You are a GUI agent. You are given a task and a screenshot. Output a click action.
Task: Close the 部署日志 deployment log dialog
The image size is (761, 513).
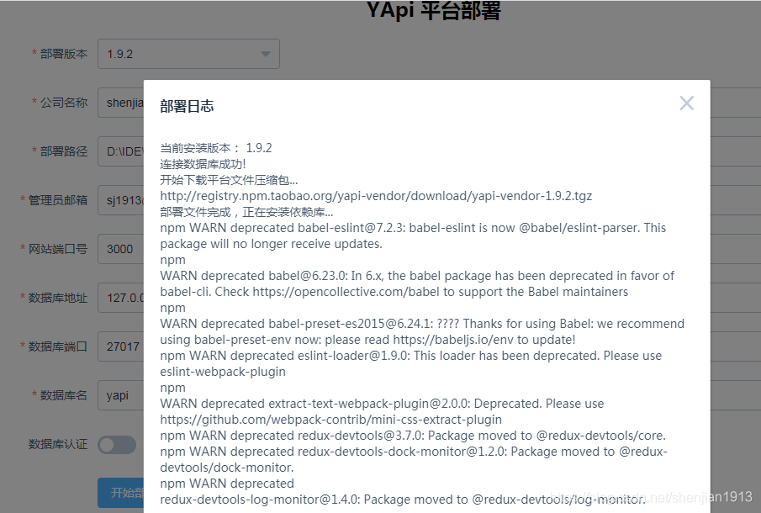pyautogui.click(x=687, y=103)
